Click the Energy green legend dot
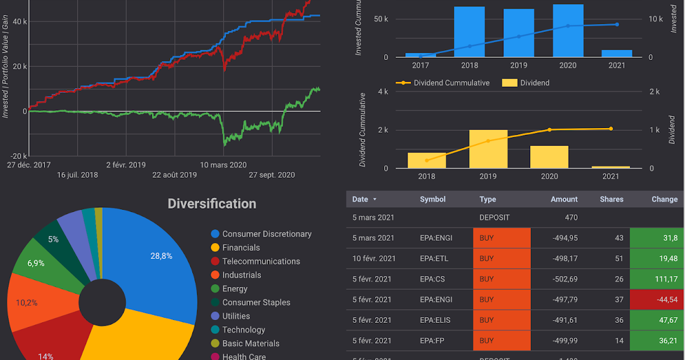Image resolution: width=685 pixels, height=360 pixels. 215,289
